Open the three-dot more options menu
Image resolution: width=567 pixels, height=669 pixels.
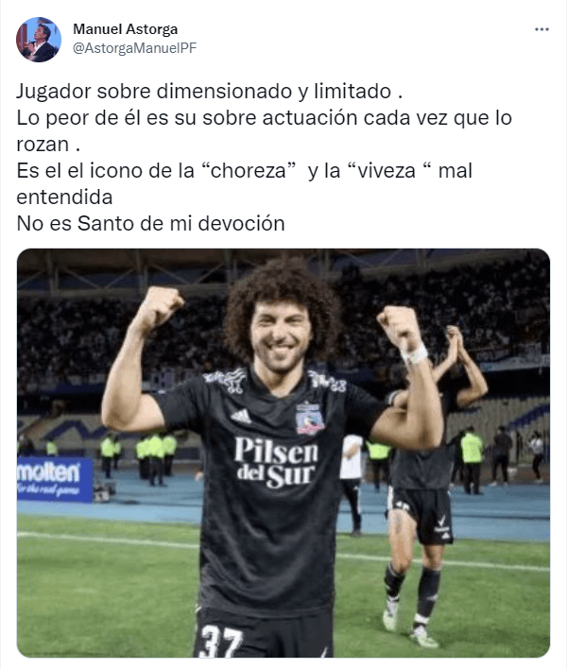click(x=541, y=29)
